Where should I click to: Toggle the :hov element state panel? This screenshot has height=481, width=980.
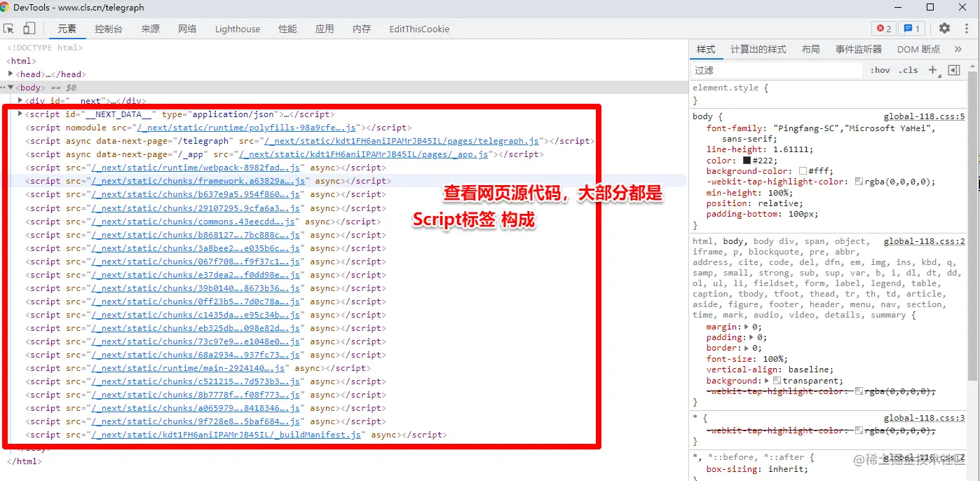click(x=880, y=70)
